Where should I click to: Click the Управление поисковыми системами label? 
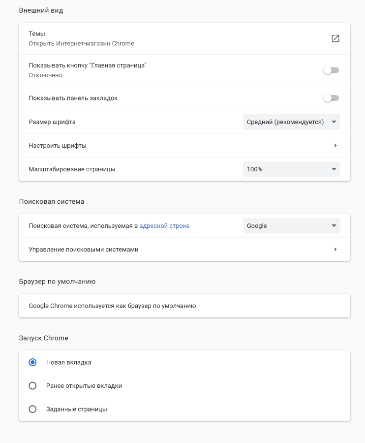point(84,250)
